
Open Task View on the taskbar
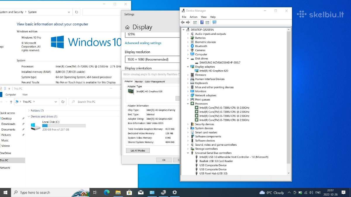pyautogui.click(x=95, y=192)
